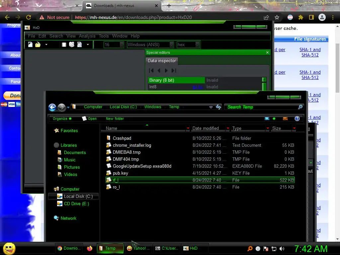Viewport: 340px width, 255px height.
Task: Click the Search Temp input field
Action: [x=261, y=107]
